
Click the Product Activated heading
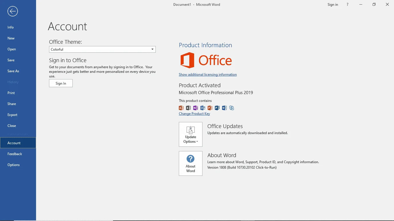point(200,85)
